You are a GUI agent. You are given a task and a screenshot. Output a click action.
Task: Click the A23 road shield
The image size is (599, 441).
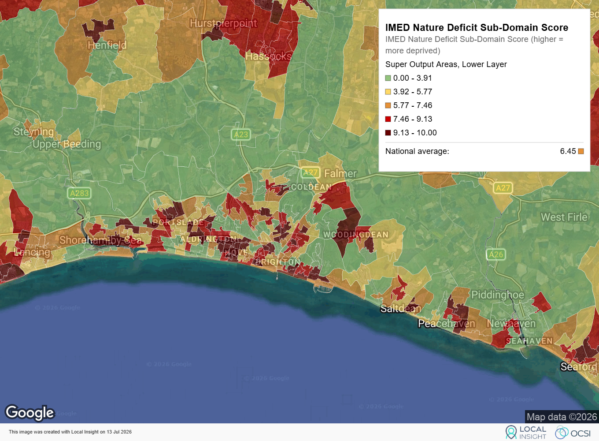(x=241, y=135)
